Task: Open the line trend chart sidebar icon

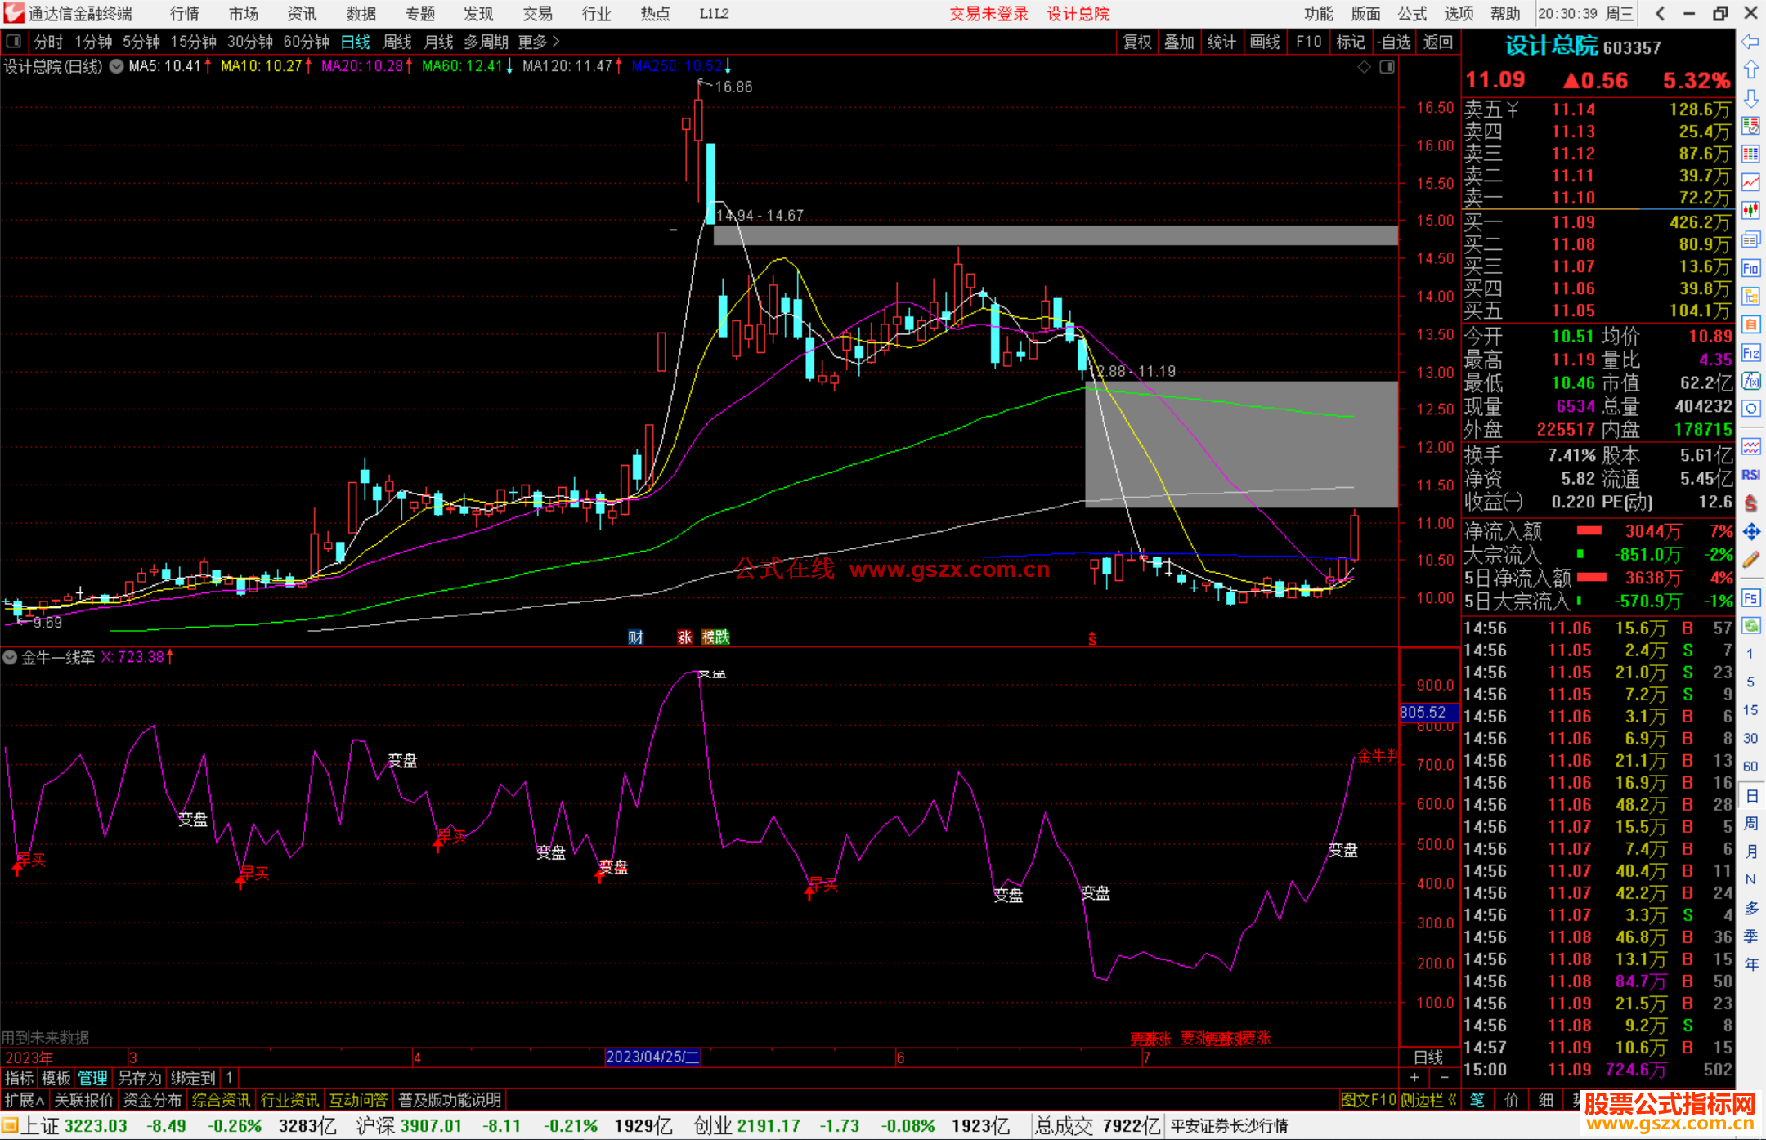Action: (1750, 181)
